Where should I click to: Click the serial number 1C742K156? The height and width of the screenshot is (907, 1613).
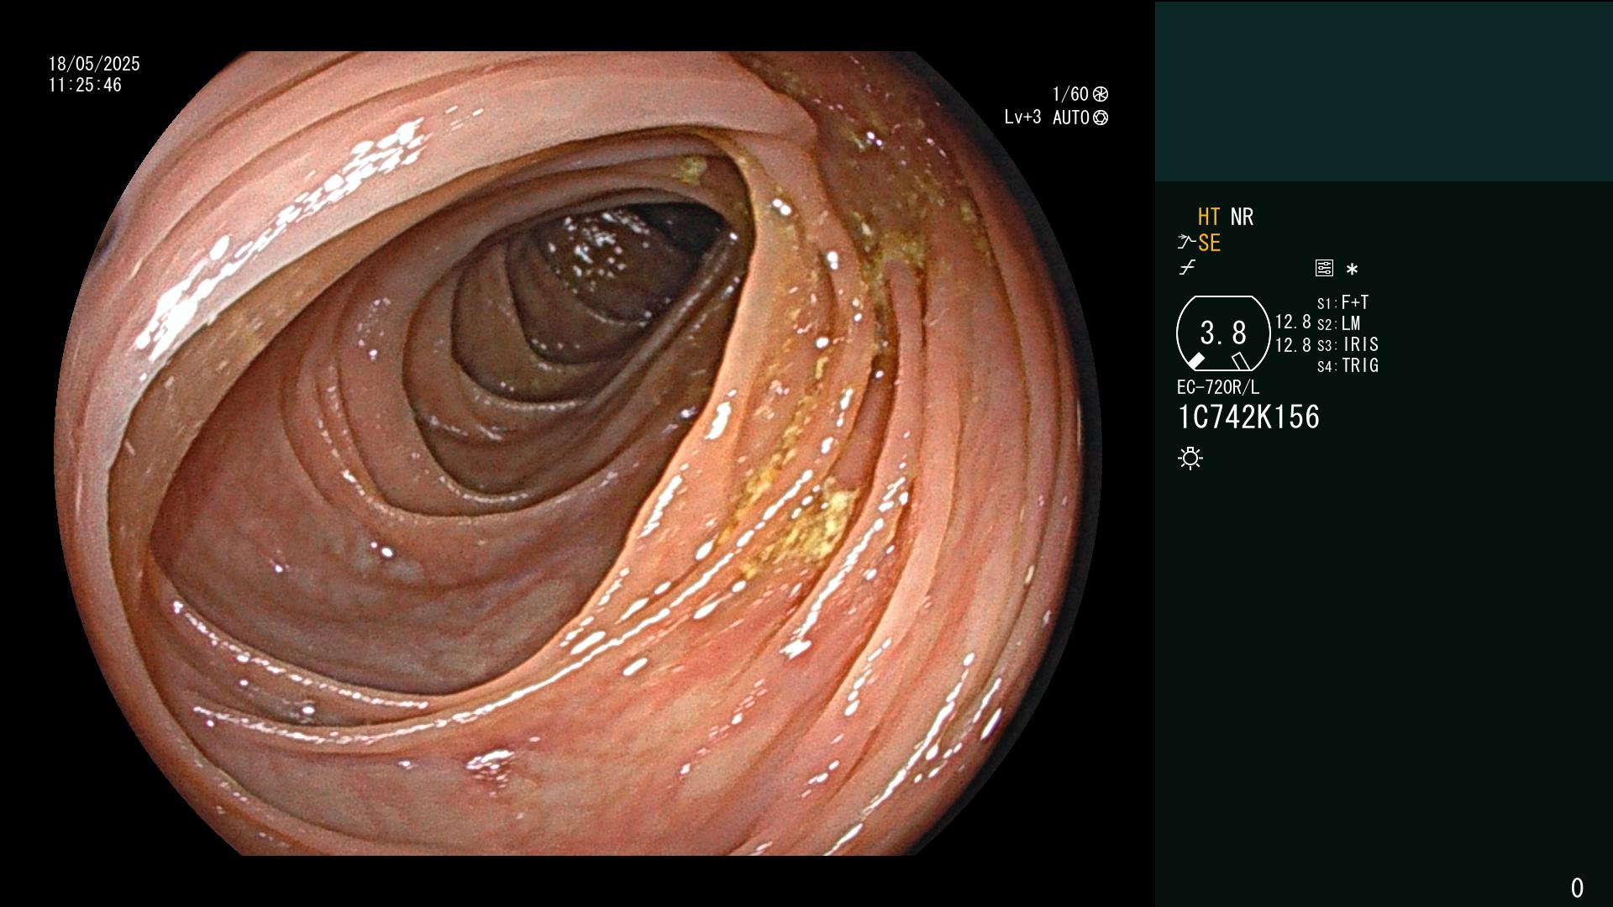1248,417
